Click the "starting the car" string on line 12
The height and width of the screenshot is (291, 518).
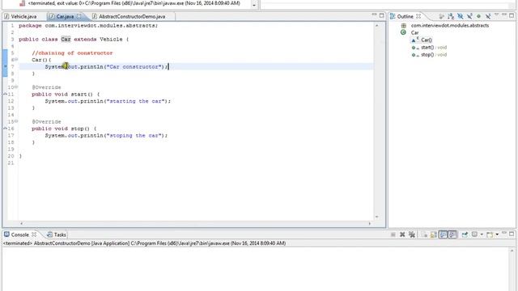click(x=135, y=101)
